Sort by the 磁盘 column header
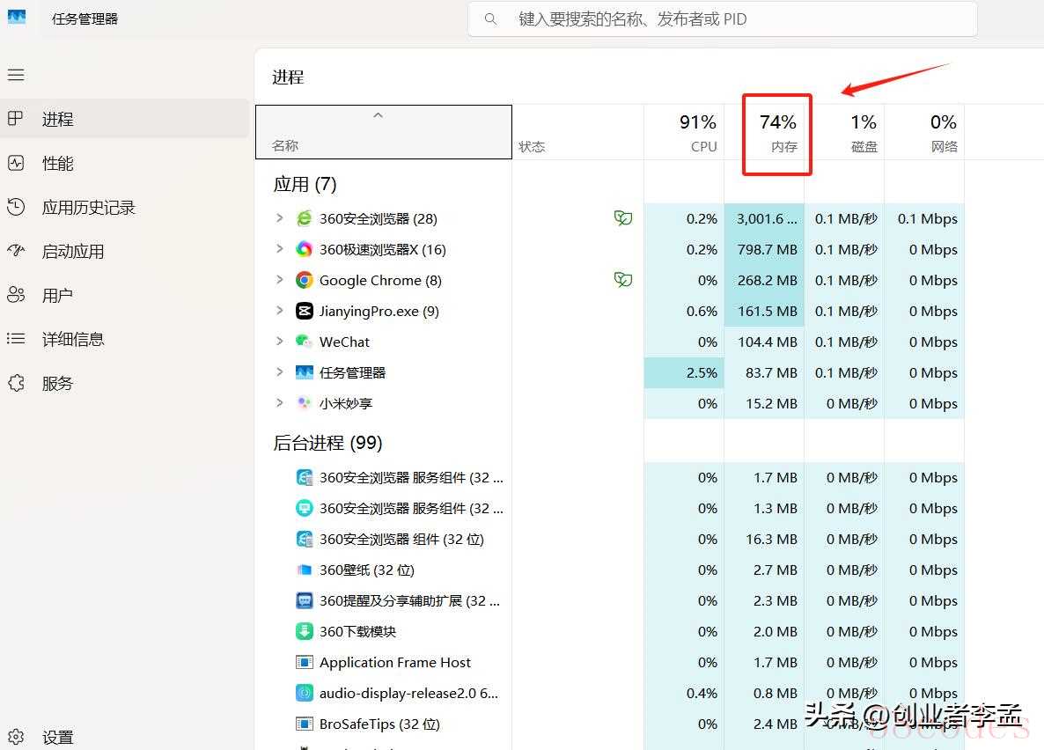 [844, 132]
